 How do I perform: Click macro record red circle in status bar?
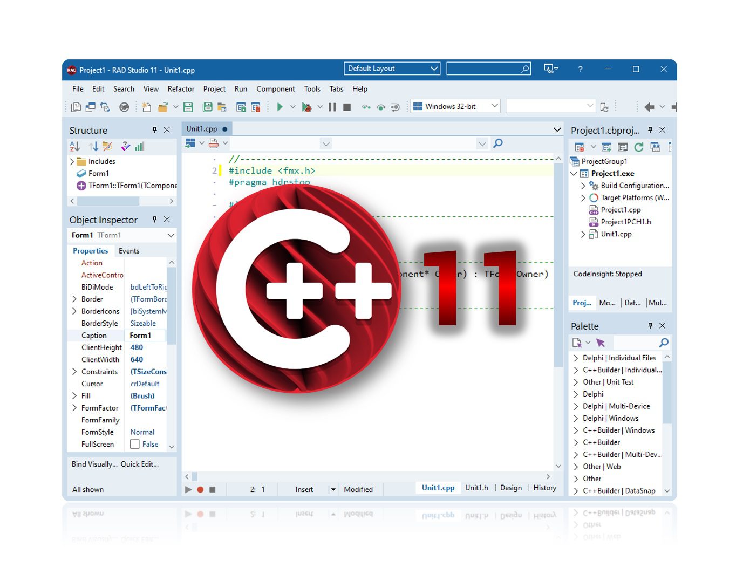(x=200, y=489)
